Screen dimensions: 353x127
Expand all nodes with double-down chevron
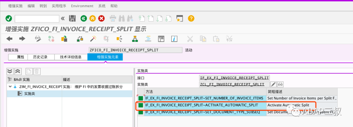click(x=10, y=72)
